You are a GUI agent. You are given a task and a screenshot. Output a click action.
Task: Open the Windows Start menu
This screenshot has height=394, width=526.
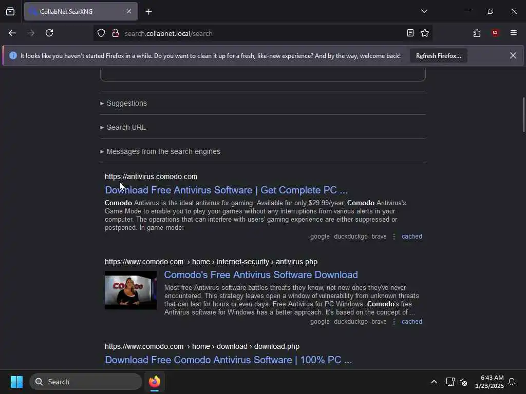click(16, 382)
